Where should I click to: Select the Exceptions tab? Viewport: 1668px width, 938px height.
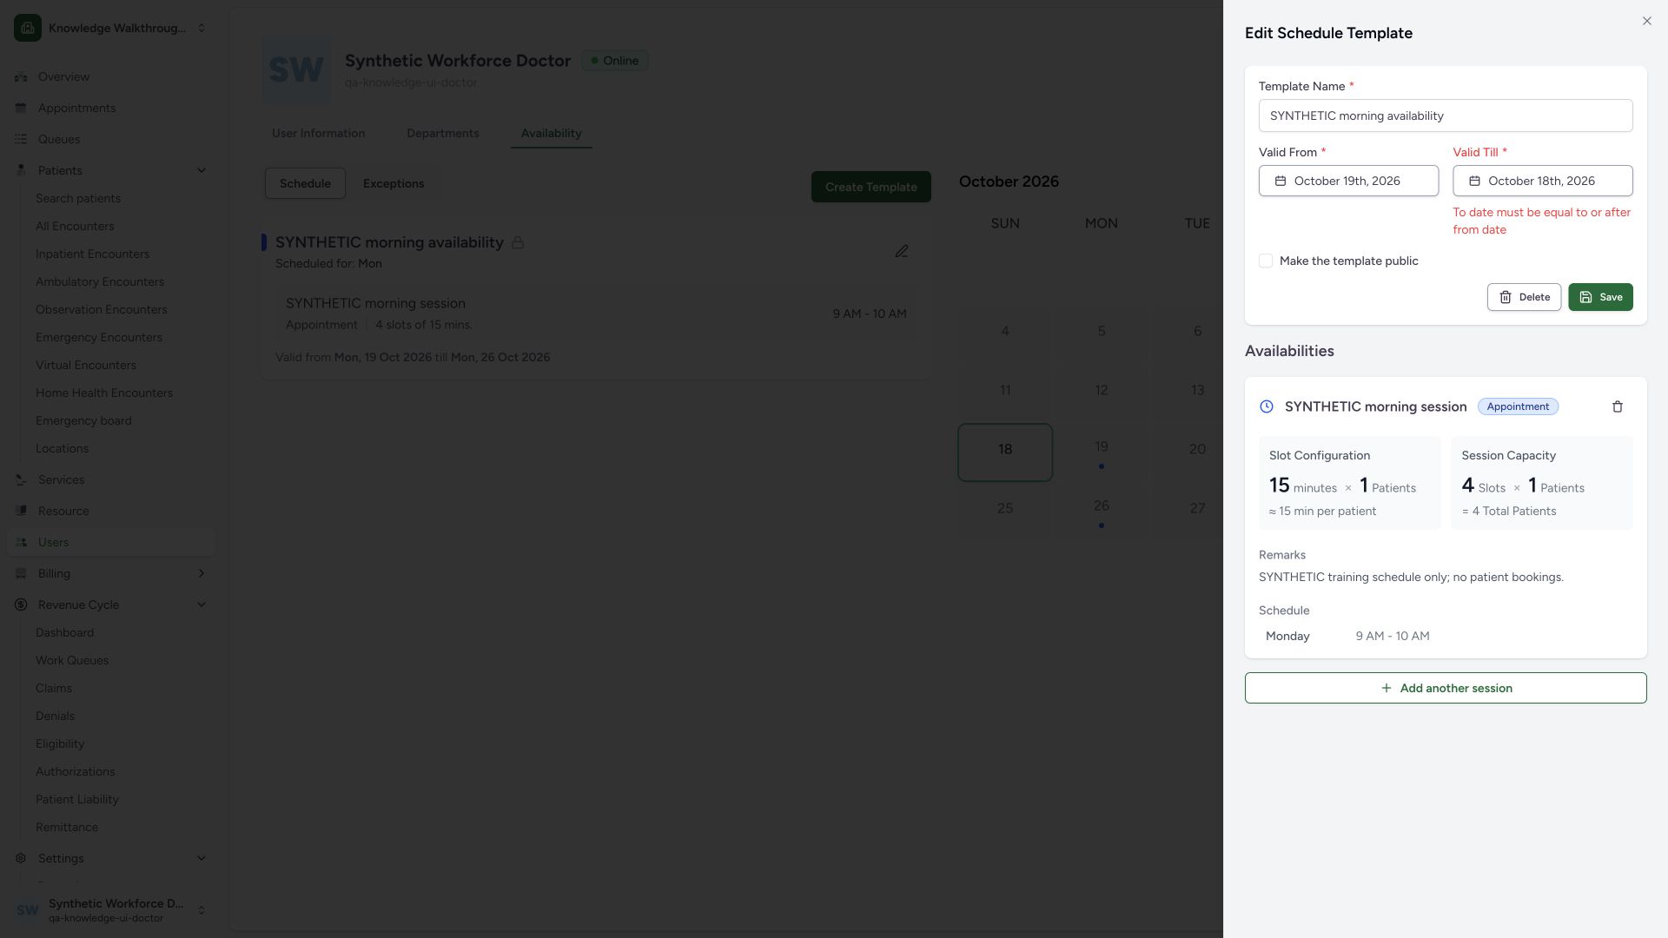coord(394,183)
